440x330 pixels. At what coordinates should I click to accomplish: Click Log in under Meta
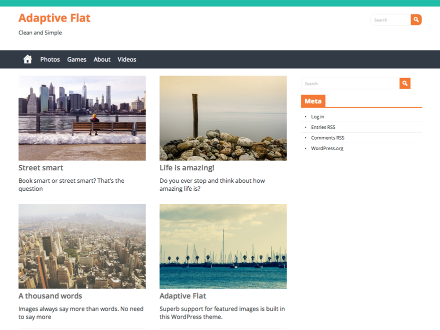point(317,116)
